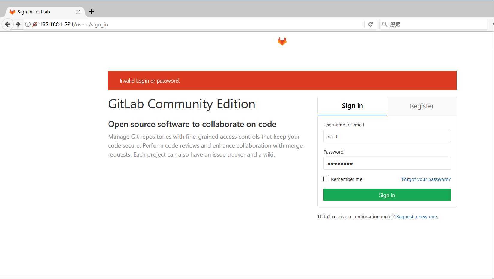The height and width of the screenshot is (279, 494).
Task: Toggle the Remember me checkbox
Action: coord(326,179)
